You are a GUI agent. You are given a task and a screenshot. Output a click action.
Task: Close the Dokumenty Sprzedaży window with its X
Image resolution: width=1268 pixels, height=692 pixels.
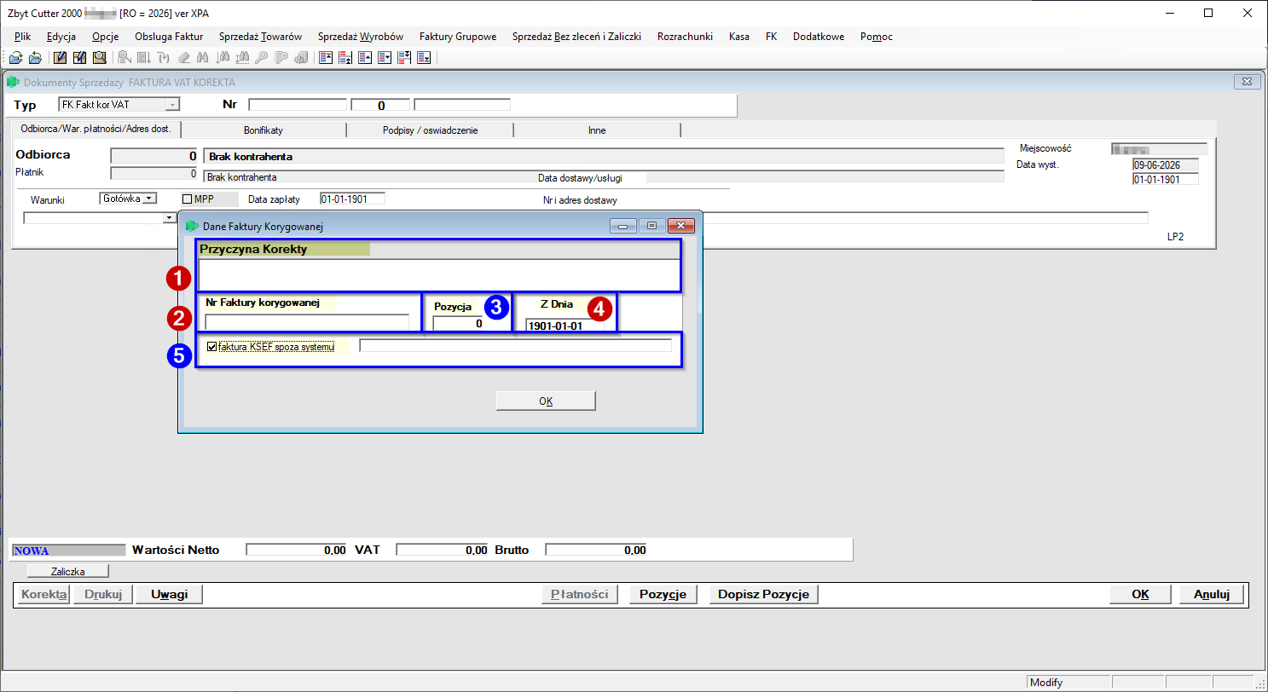(x=1247, y=82)
